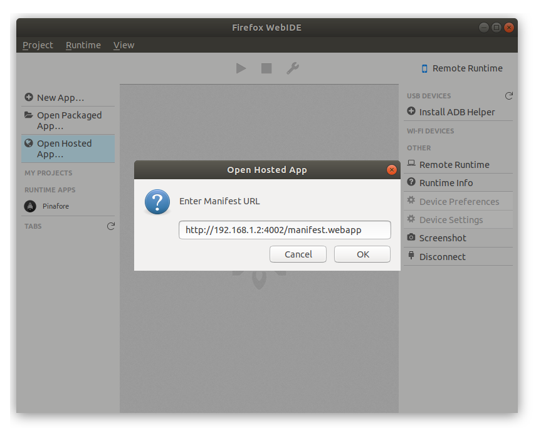
Task: Refresh the Tabs list
Action: [x=111, y=226]
